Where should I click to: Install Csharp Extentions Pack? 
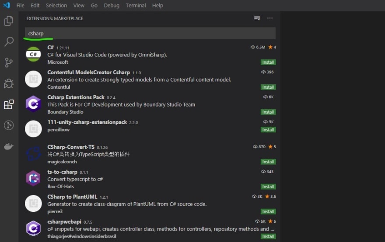point(268,112)
